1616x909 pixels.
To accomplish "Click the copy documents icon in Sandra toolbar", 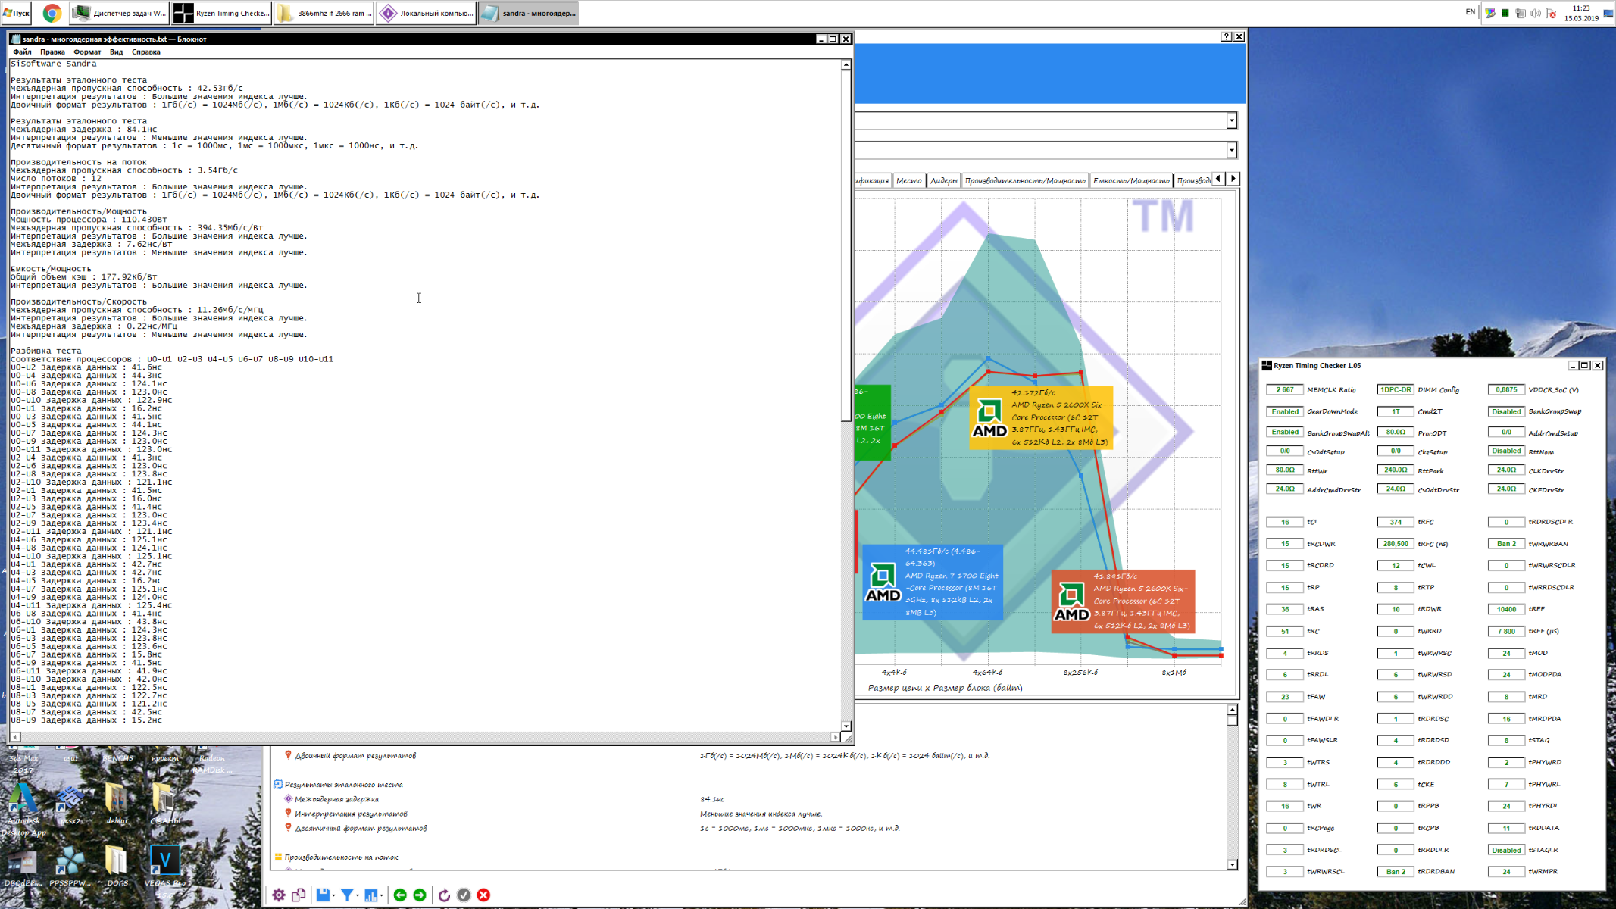I will 299,895.
